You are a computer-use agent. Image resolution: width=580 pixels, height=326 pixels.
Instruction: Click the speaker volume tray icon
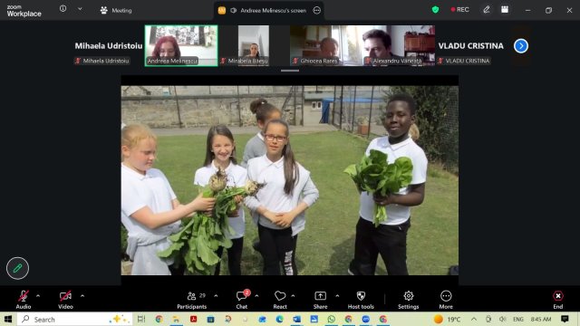(x=502, y=319)
